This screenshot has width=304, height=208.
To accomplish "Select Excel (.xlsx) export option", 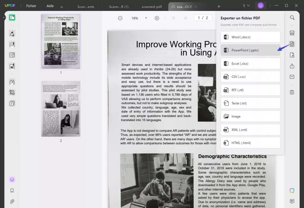I will 250,63.
